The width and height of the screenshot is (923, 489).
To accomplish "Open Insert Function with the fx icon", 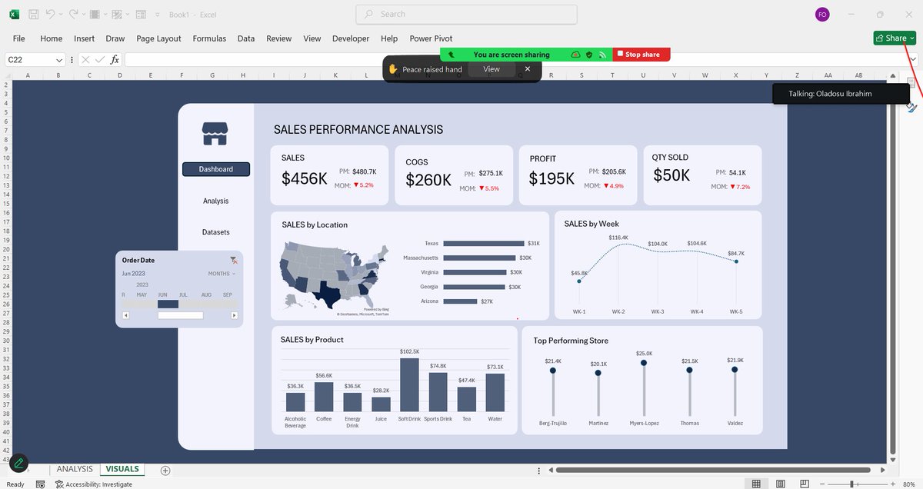I will click(x=114, y=59).
